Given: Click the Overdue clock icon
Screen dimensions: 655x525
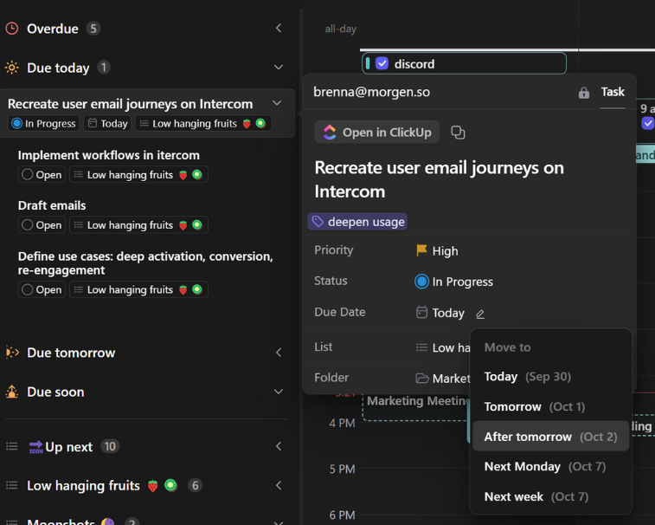Looking at the screenshot, I should point(12,29).
